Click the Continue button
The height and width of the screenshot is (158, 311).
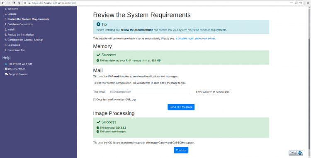181,150
